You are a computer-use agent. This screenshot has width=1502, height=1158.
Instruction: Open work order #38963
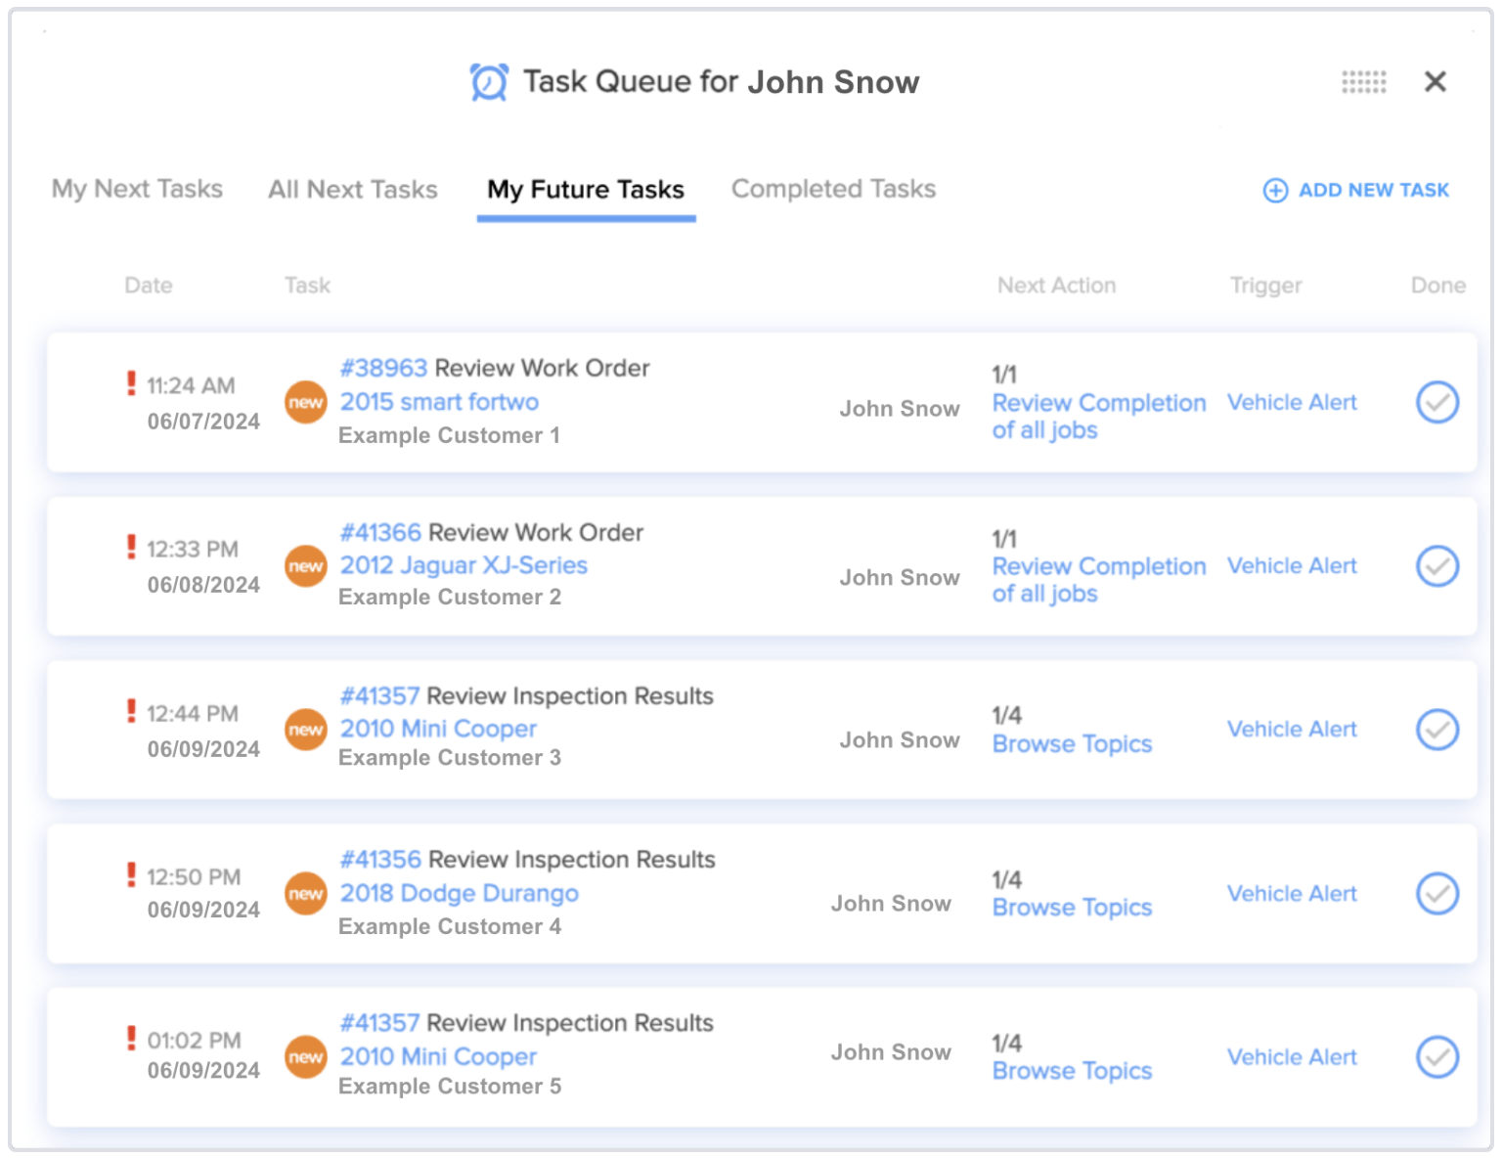pyautogui.click(x=383, y=368)
